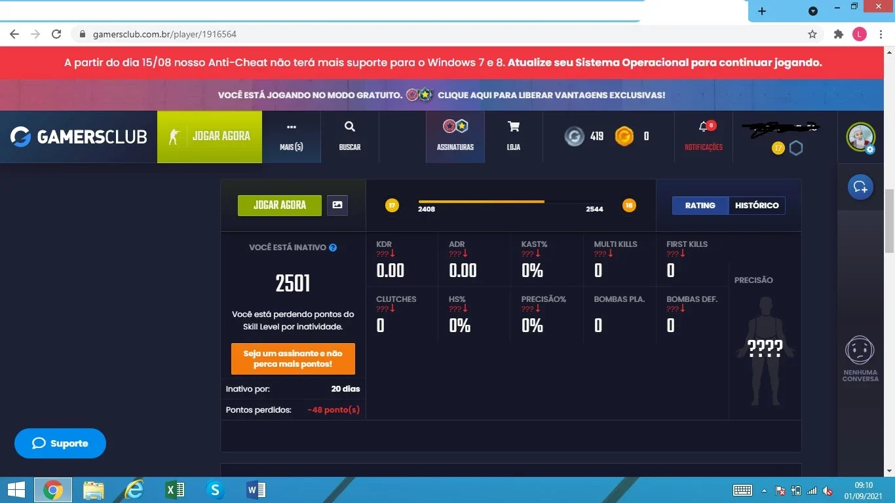The width and height of the screenshot is (895, 503).
Task: Switch to the Rating tab
Action: coord(700,206)
